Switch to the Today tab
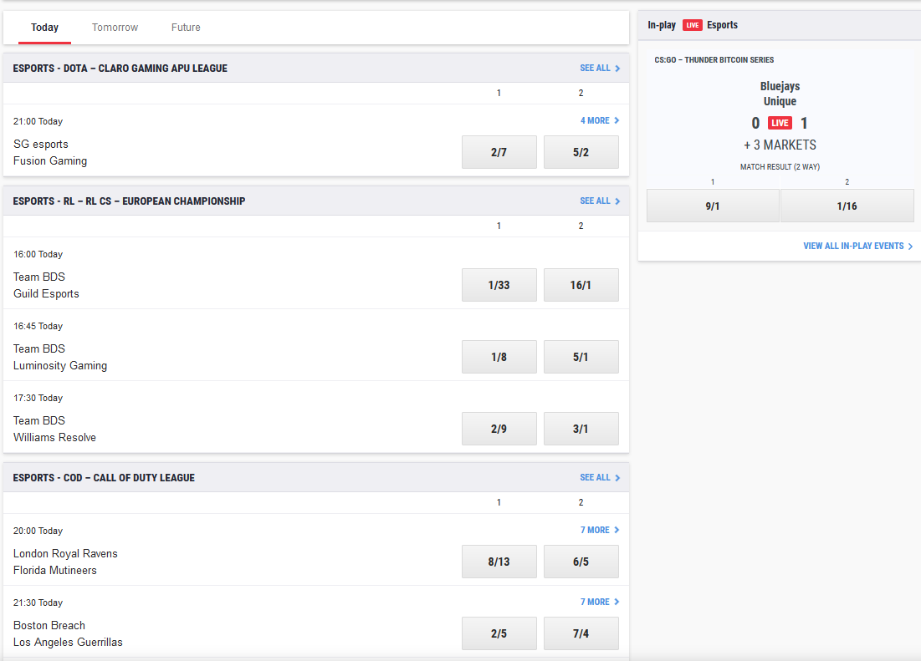This screenshot has width=921, height=661. [x=44, y=28]
